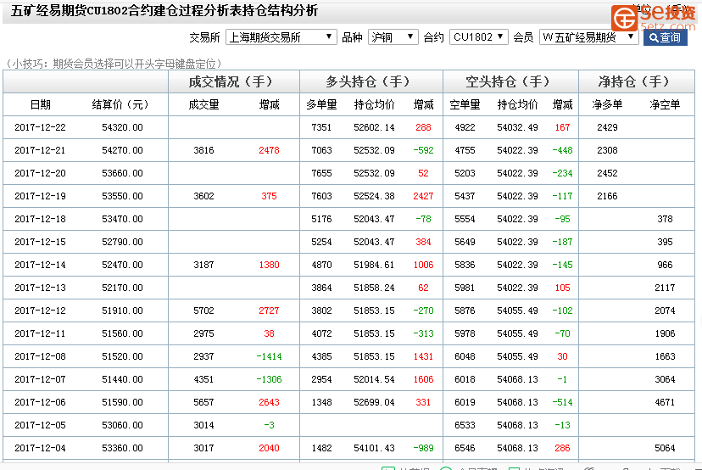Click the 日期 column header

(x=41, y=105)
